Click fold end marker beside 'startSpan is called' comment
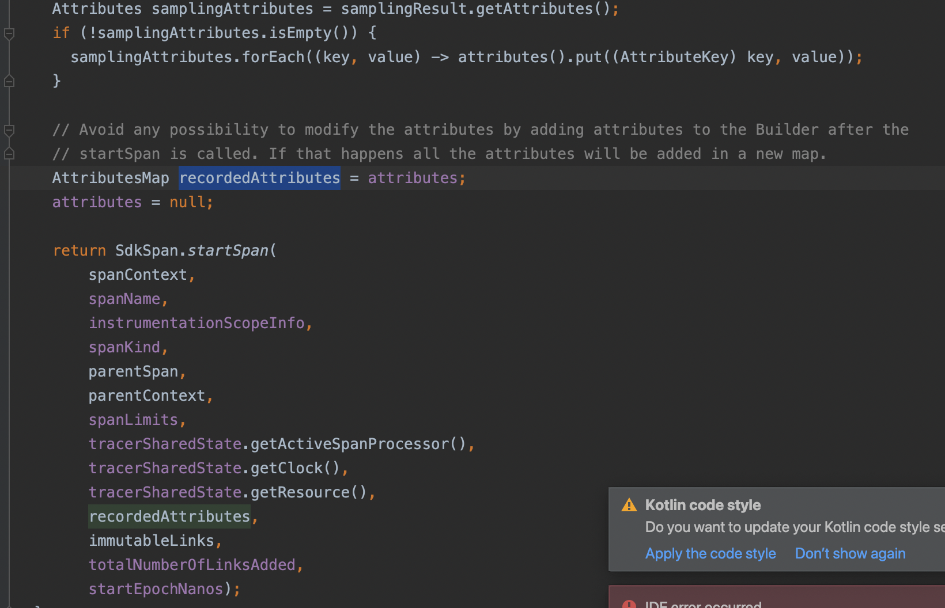945x608 pixels. click(9, 154)
